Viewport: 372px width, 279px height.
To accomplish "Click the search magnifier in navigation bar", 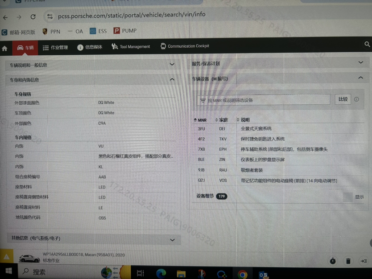I will (x=367, y=44).
